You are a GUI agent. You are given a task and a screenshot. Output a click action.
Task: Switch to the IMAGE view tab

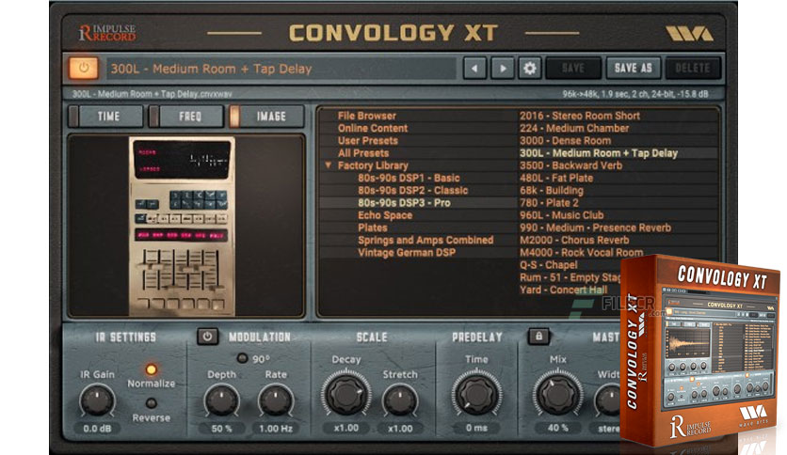[267, 117]
